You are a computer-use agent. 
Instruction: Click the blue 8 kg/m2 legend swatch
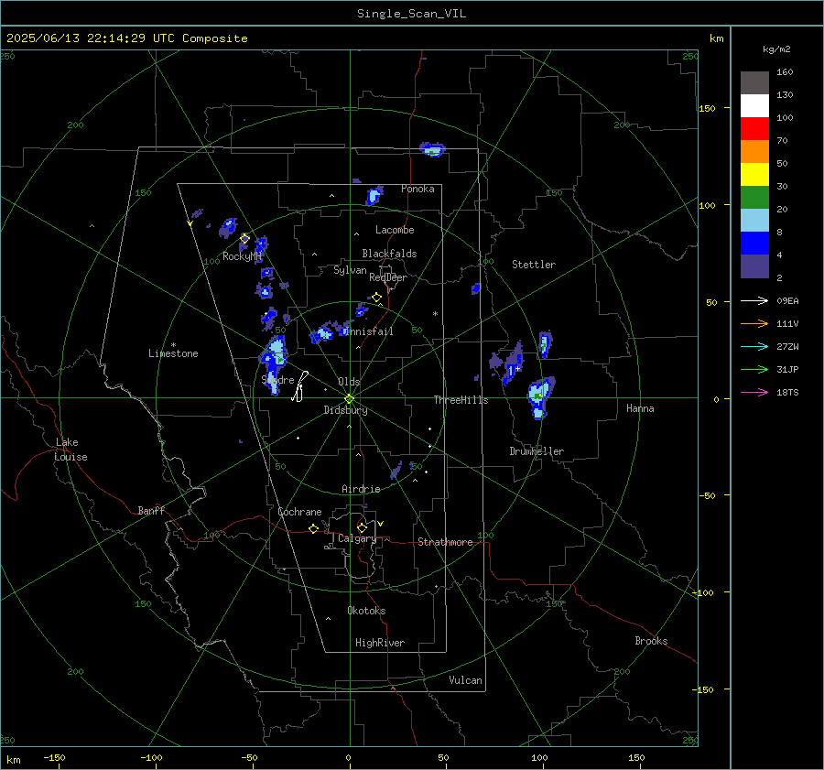754,243
